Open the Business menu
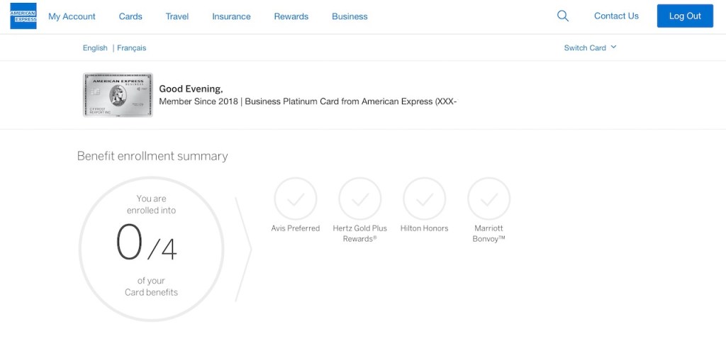This screenshot has width=726, height=351. point(350,16)
